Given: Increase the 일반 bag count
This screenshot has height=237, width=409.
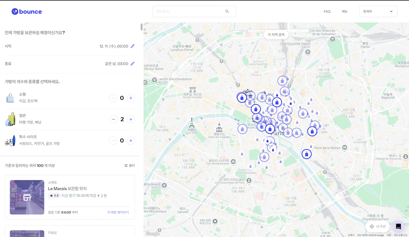Looking at the screenshot, I should pos(131,119).
